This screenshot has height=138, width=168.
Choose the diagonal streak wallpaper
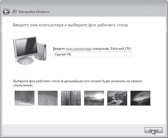[x=48, y=98]
